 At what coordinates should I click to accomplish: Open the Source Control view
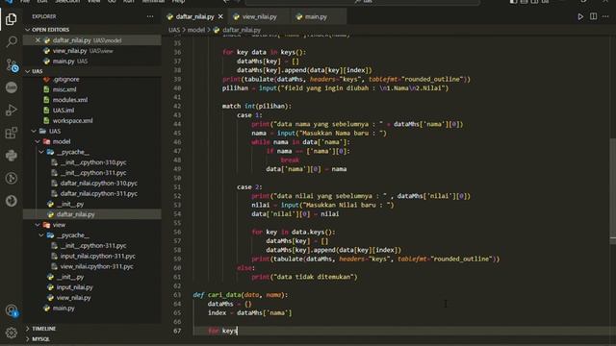pyautogui.click(x=11, y=64)
